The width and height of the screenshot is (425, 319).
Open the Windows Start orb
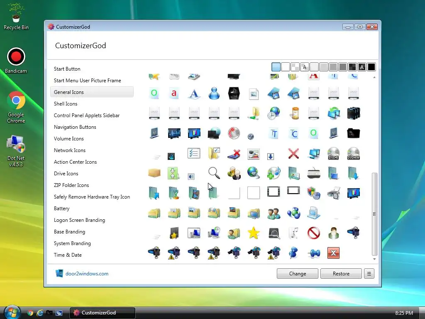[x=11, y=312]
